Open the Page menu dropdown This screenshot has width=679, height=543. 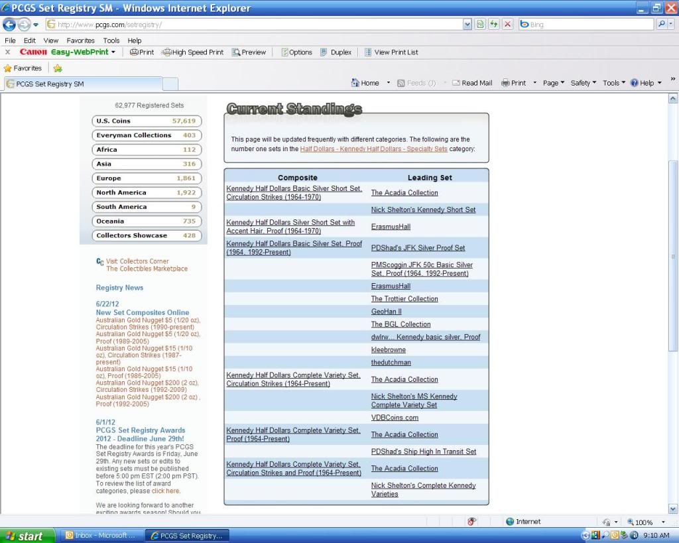click(x=554, y=83)
